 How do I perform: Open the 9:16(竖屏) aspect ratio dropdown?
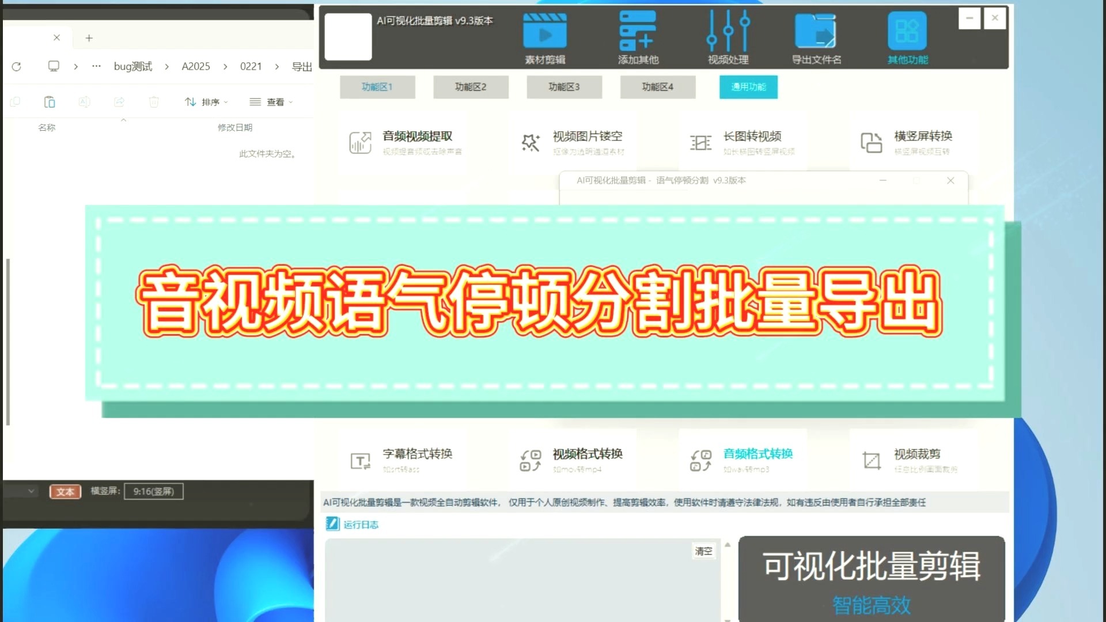tap(154, 491)
